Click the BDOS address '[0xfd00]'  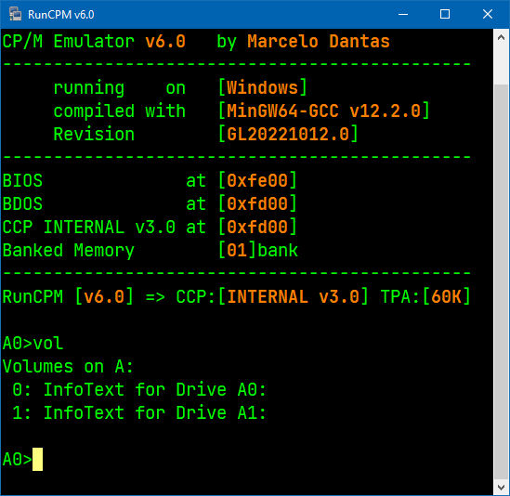pyautogui.click(x=257, y=203)
